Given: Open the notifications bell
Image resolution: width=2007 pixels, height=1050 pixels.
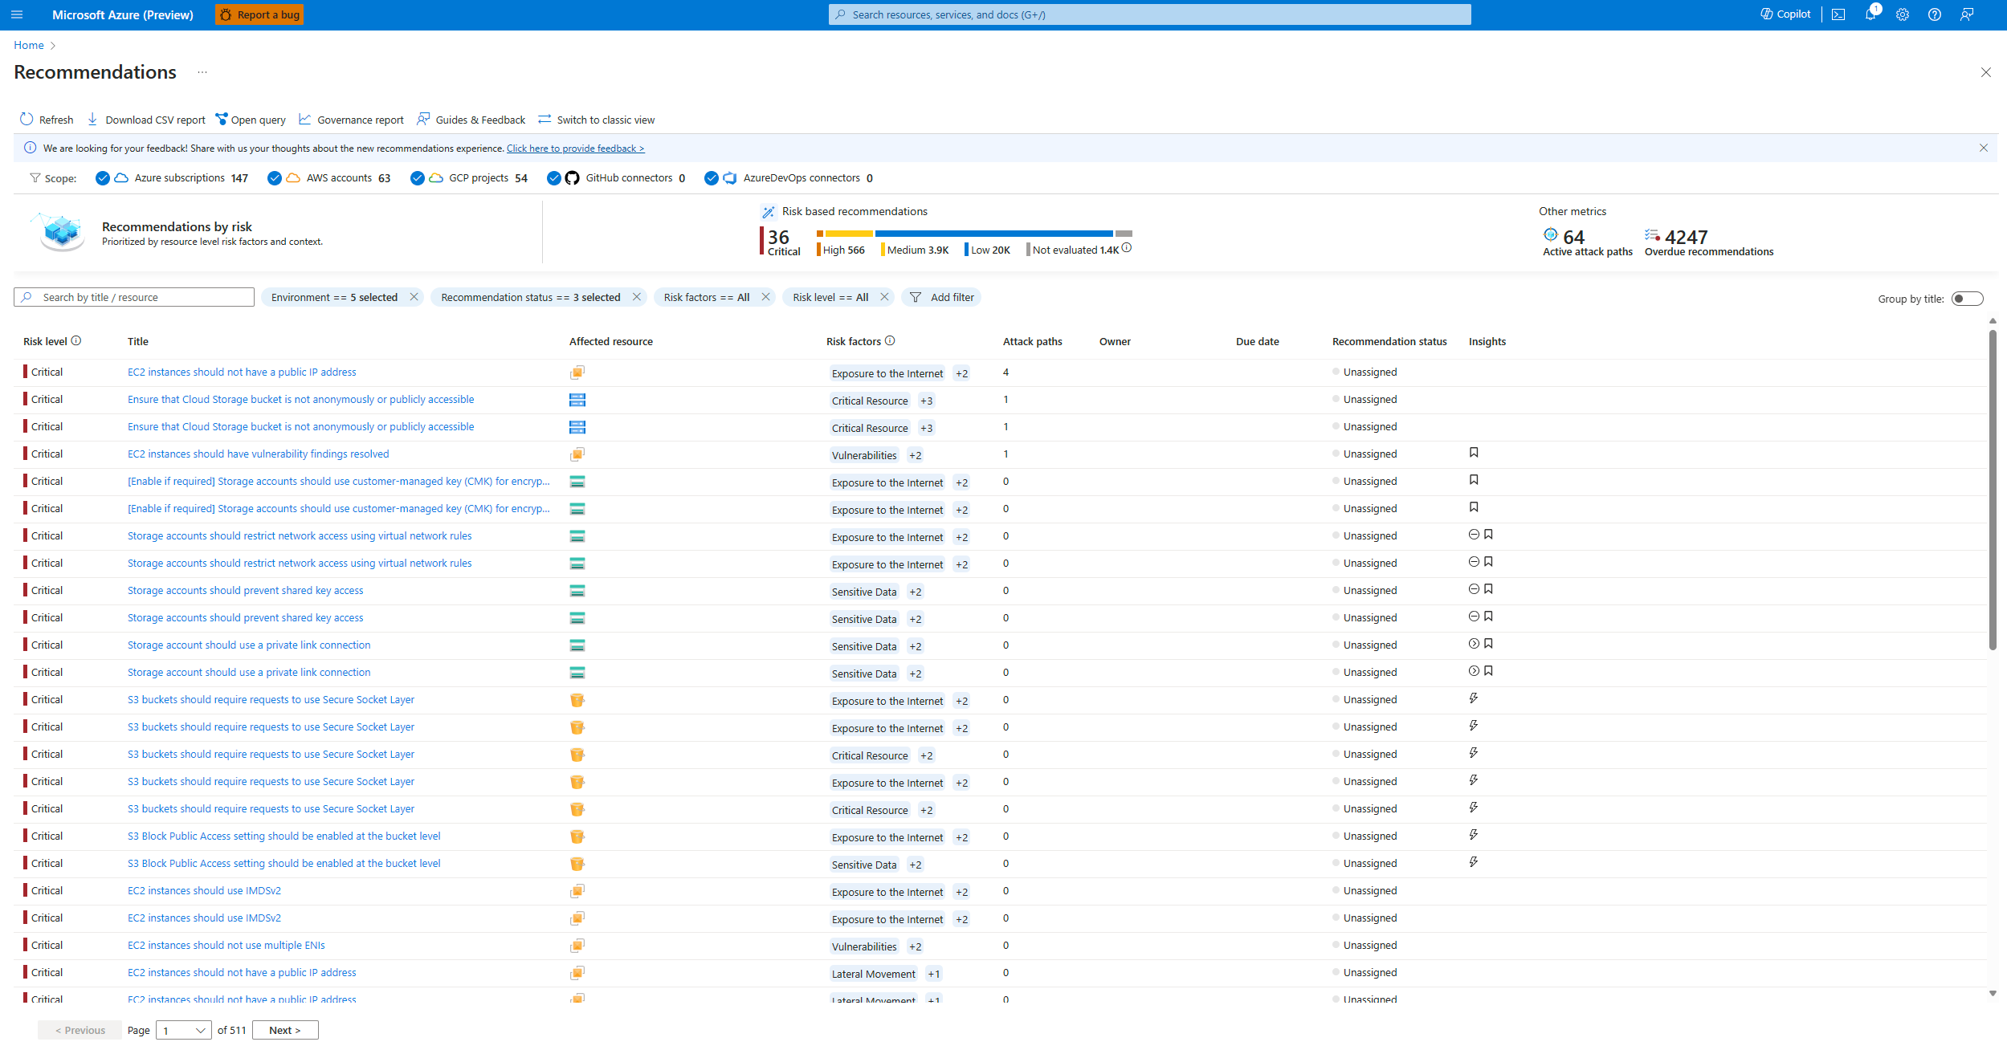Looking at the screenshot, I should click(1870, 14).
